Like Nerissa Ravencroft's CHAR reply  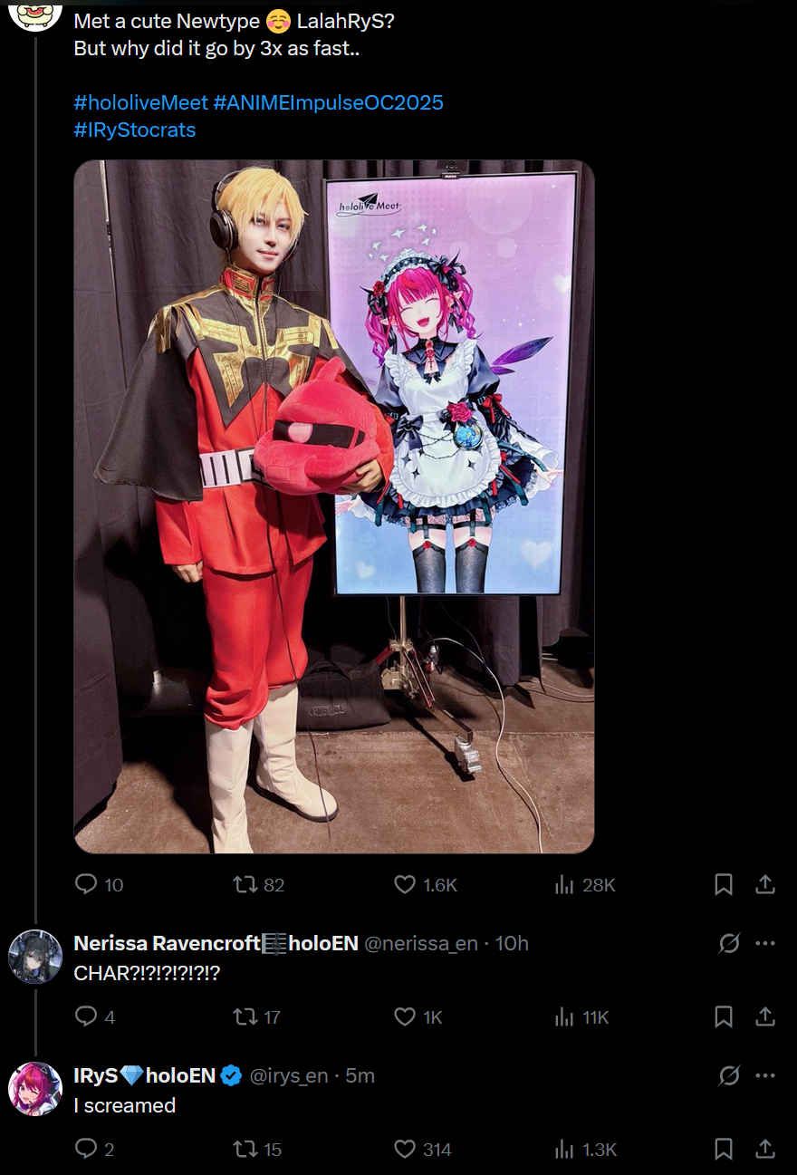tap(418, 1017)
